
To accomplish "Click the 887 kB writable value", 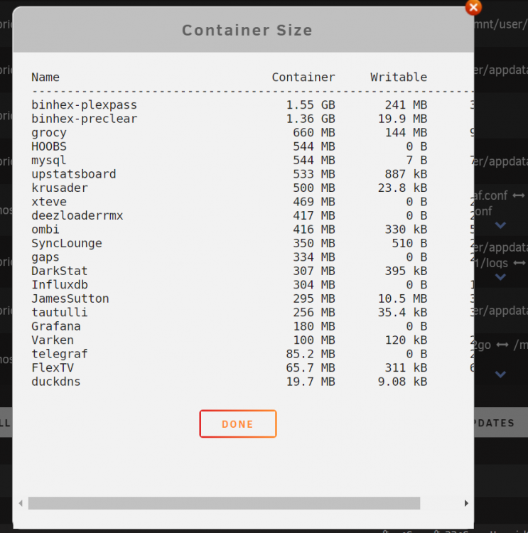I will pyautogui.click(x=406, y=174).
